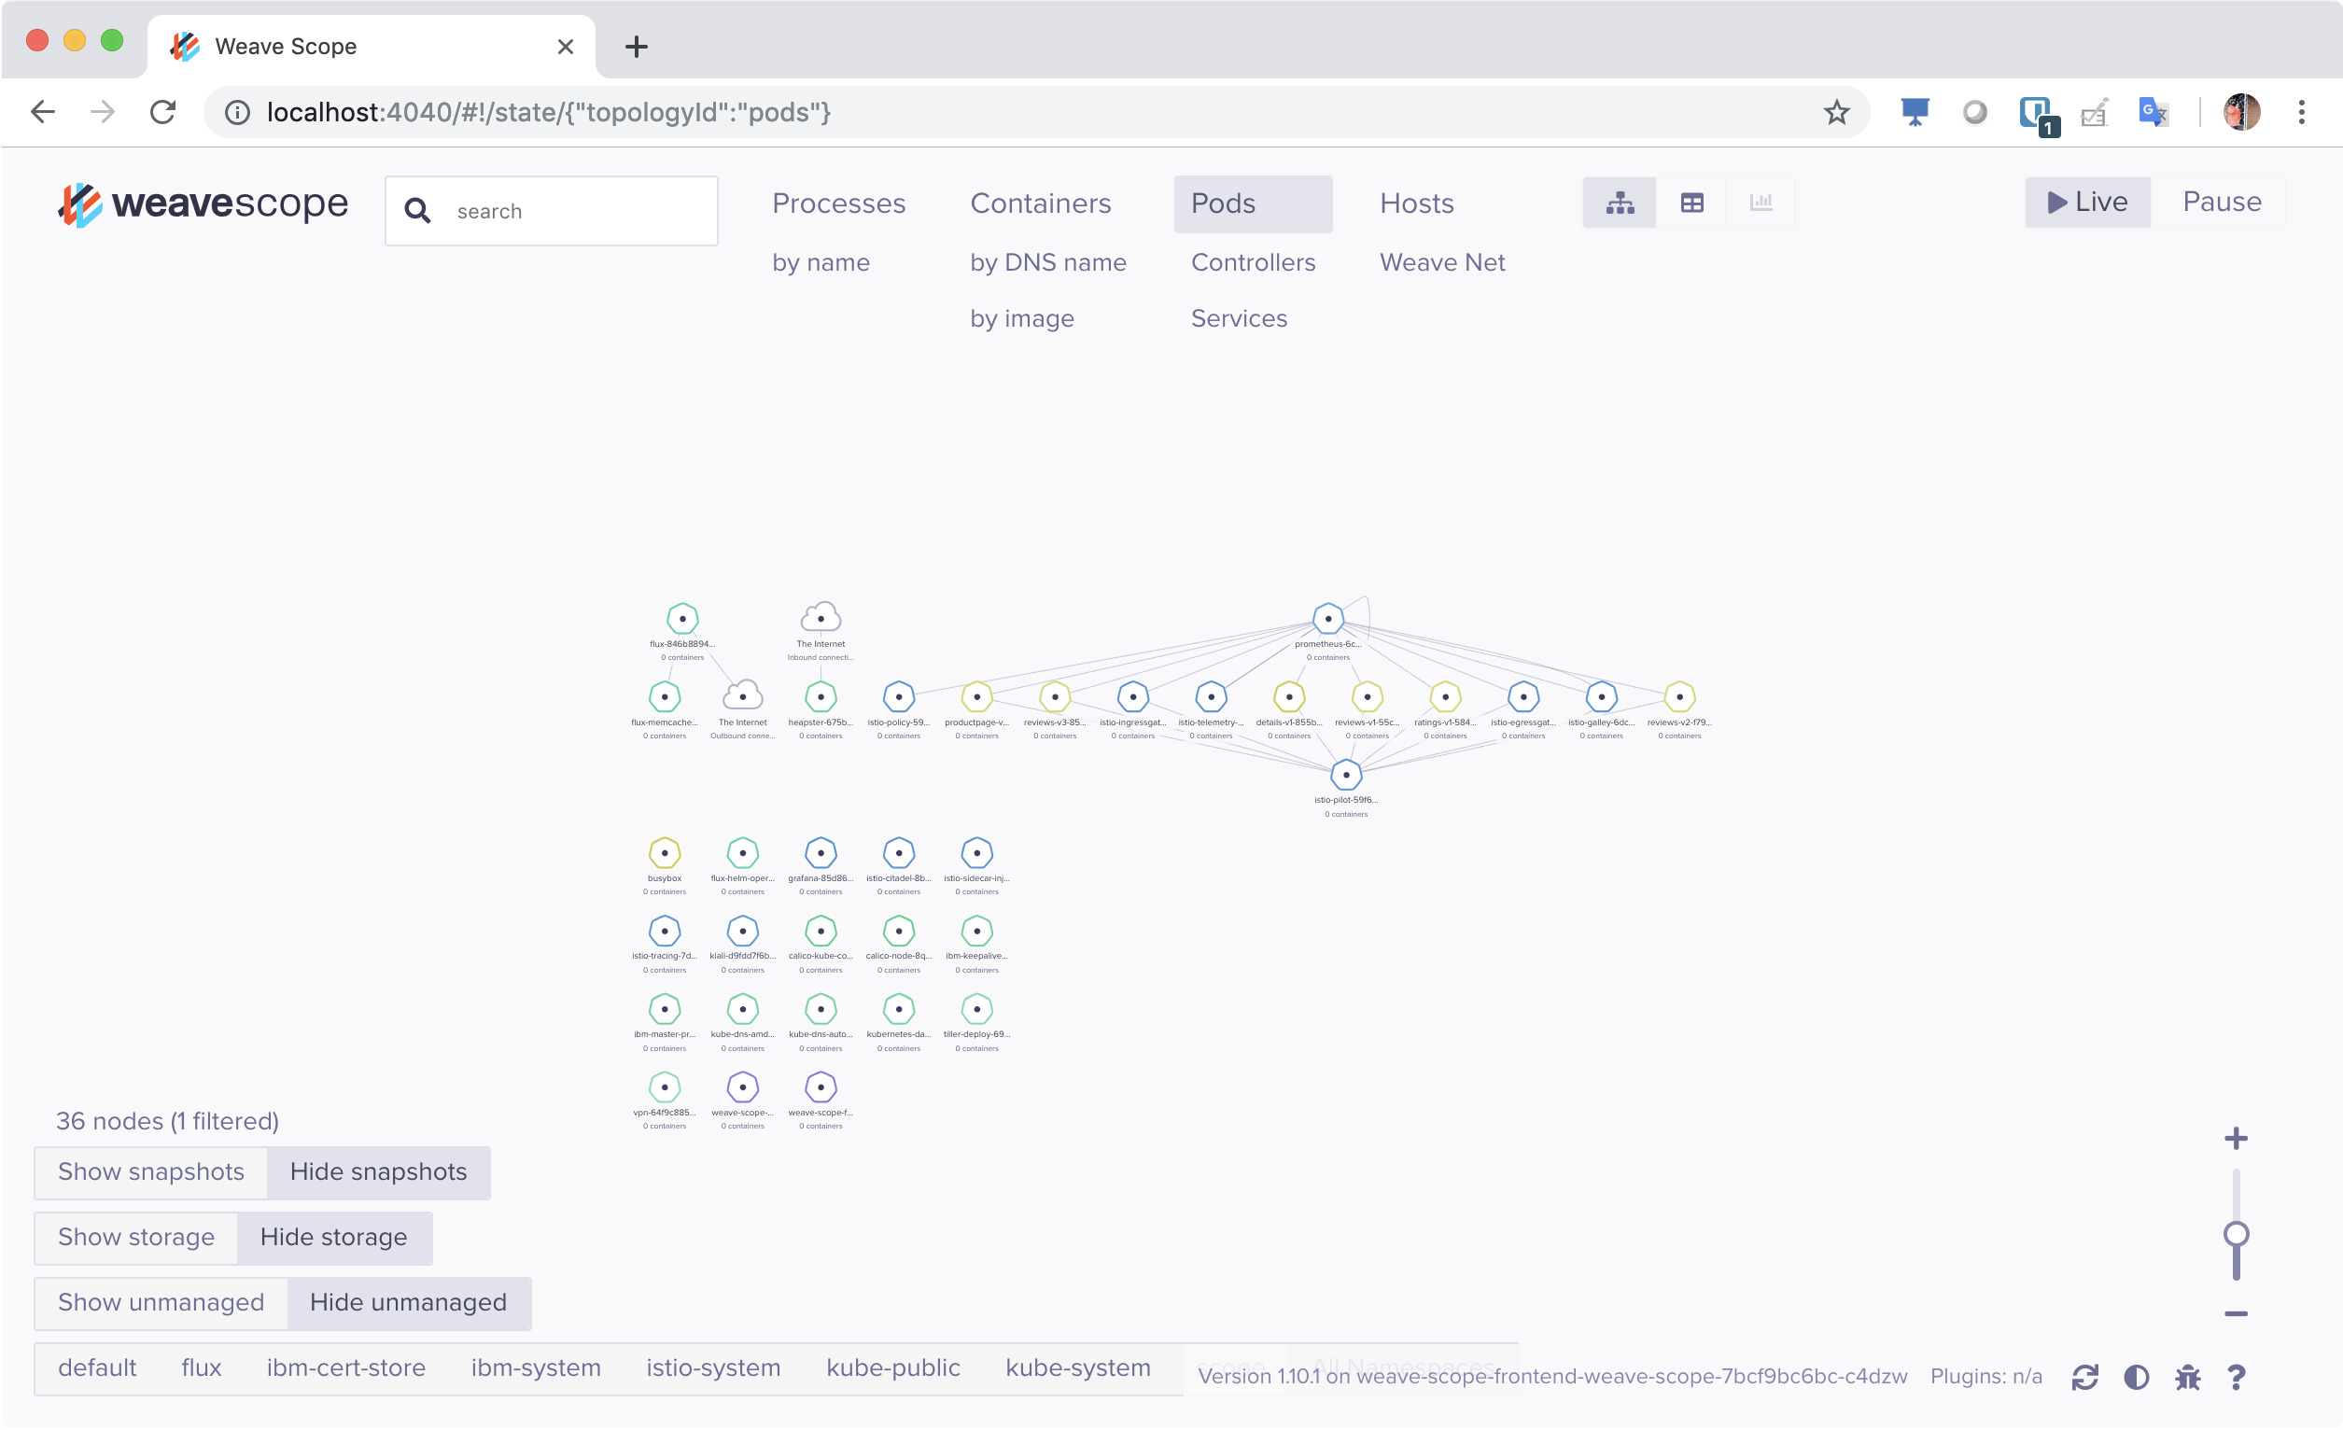Open resources view chart icon
Viewport: 2343px width, 1430px height.
[1761, 203]
